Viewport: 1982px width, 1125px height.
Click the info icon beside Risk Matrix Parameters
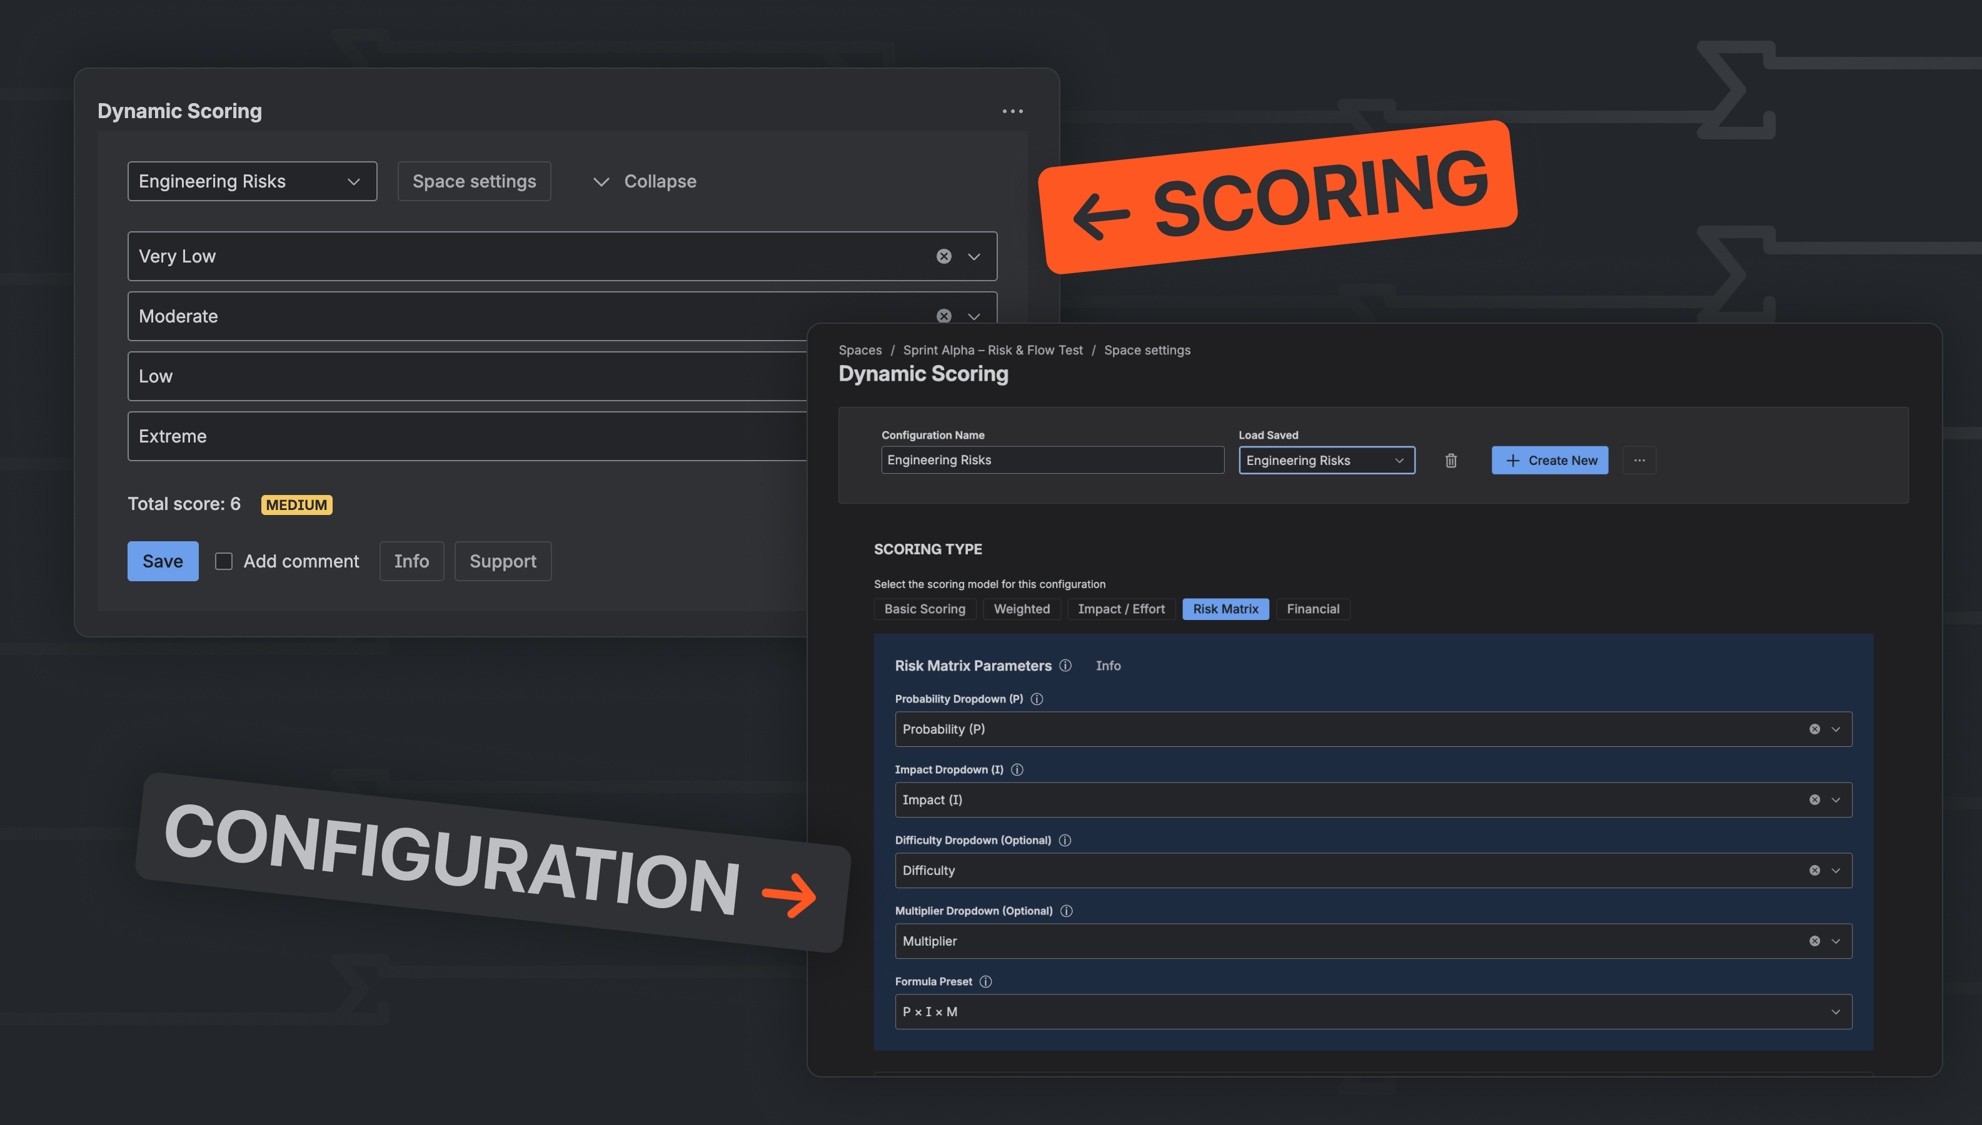tap(1065, 665)
